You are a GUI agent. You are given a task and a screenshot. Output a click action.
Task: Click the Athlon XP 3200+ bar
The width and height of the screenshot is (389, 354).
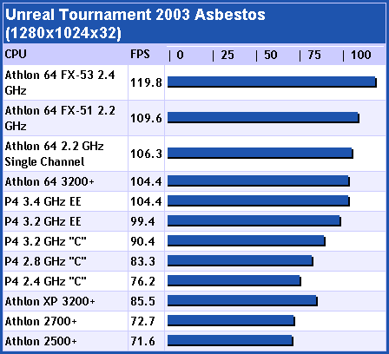(x=242, y=301)
